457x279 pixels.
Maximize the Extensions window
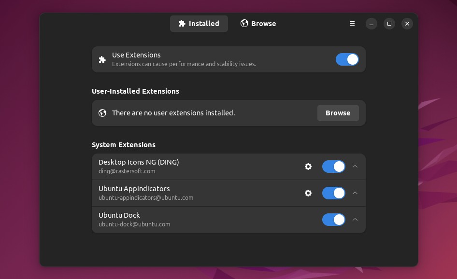click(389, 24)
